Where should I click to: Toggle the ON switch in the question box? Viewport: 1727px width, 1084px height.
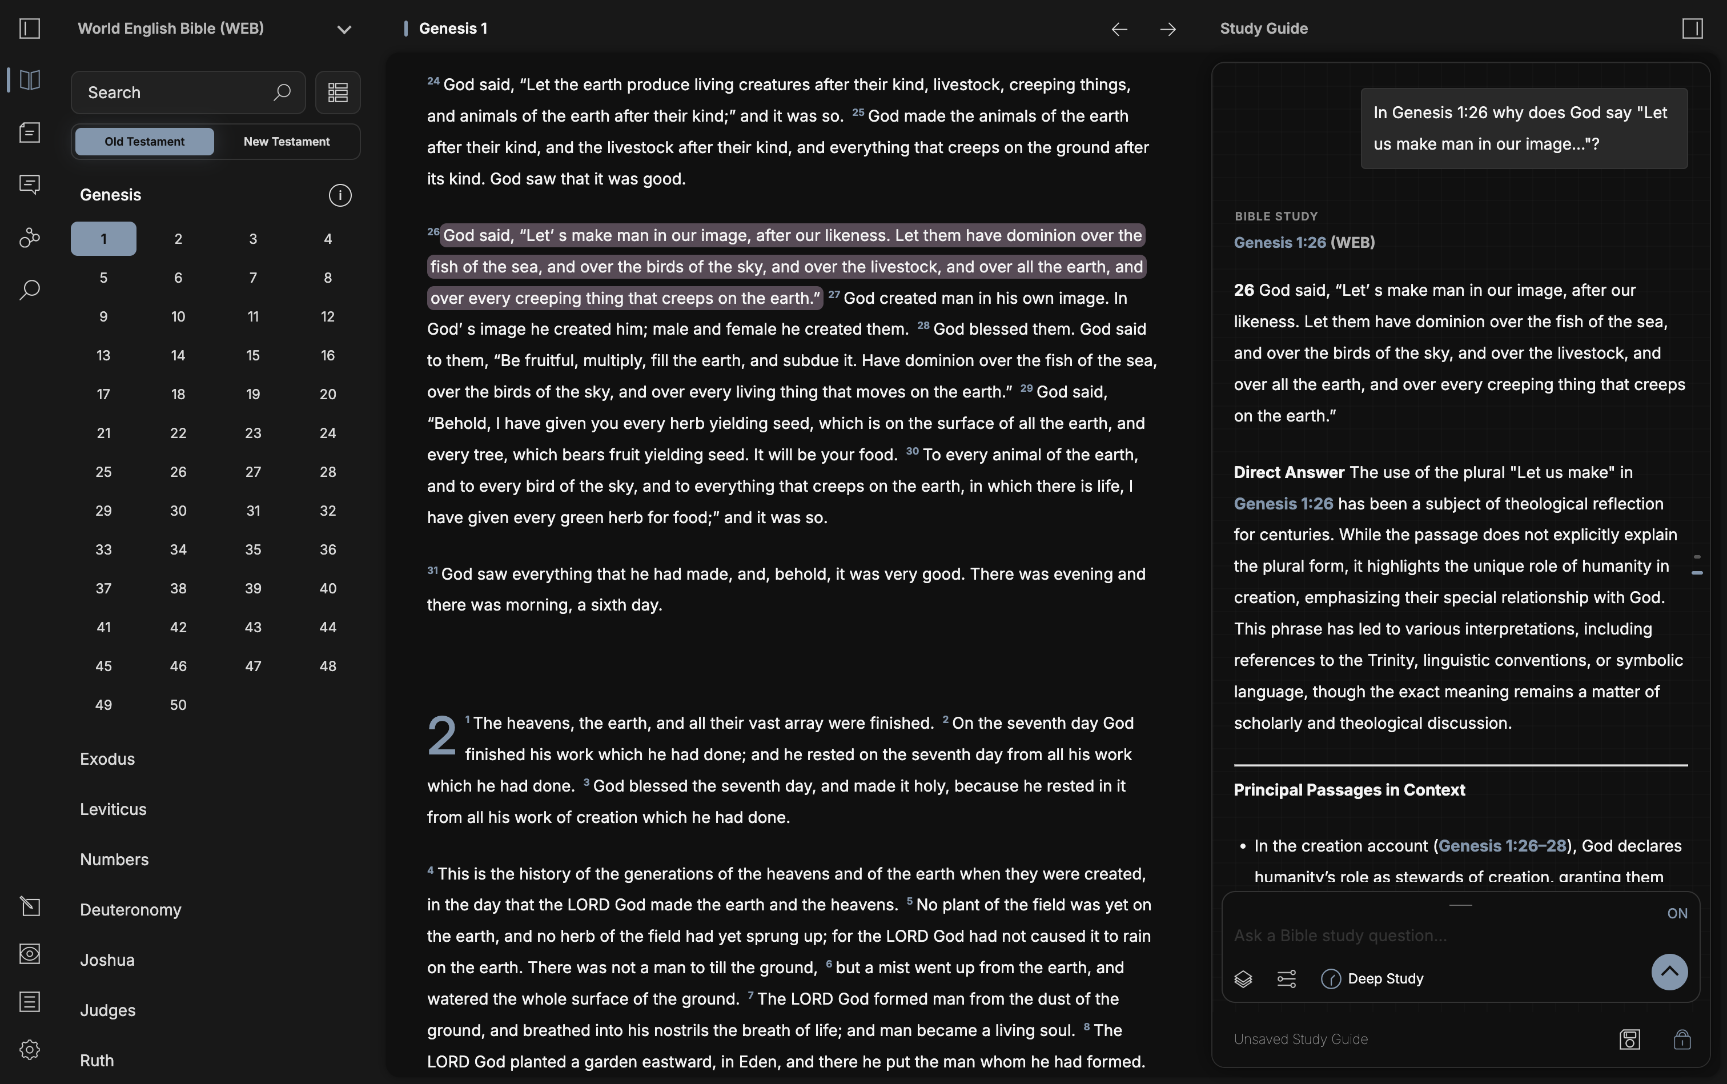coord(1677,913)
